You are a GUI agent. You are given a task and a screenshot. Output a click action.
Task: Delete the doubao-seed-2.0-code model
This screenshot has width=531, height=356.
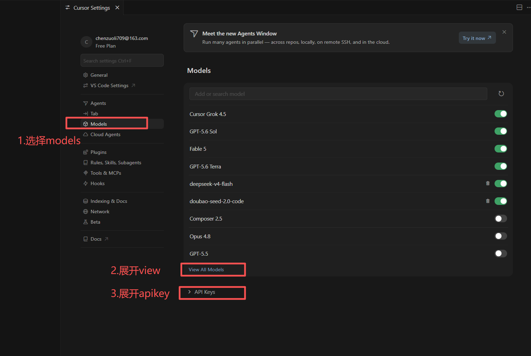(488, 201)
